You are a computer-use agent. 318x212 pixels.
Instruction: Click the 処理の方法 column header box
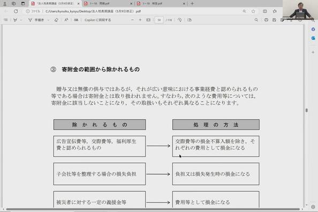tap(216, 125)
